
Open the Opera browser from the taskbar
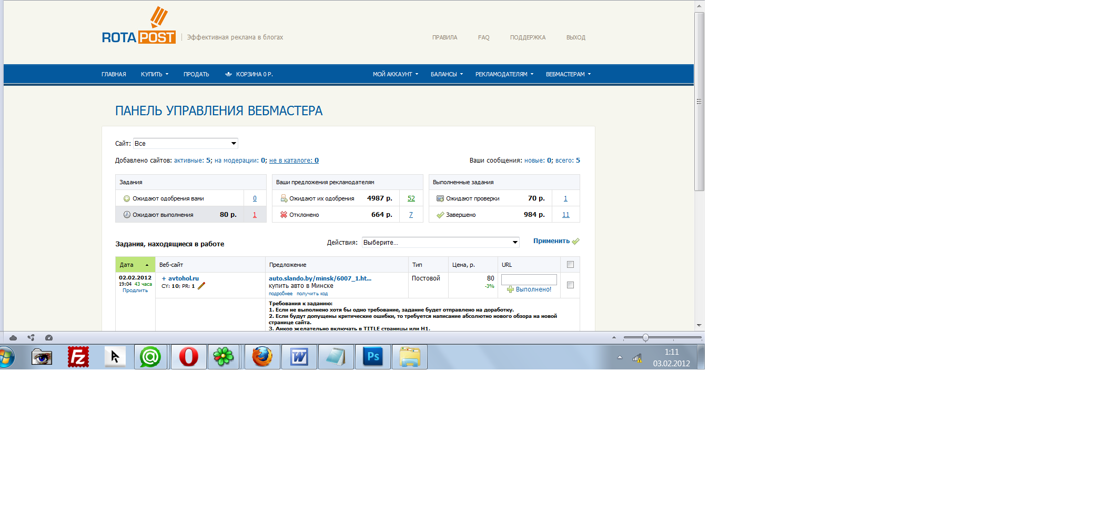[188, 357]
